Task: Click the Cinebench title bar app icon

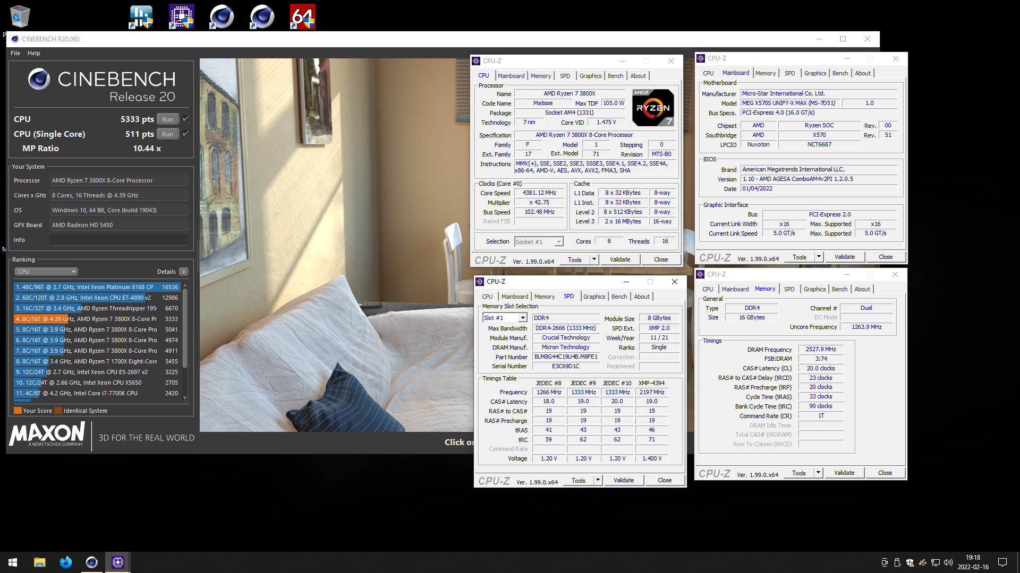Action: [15, 39]
